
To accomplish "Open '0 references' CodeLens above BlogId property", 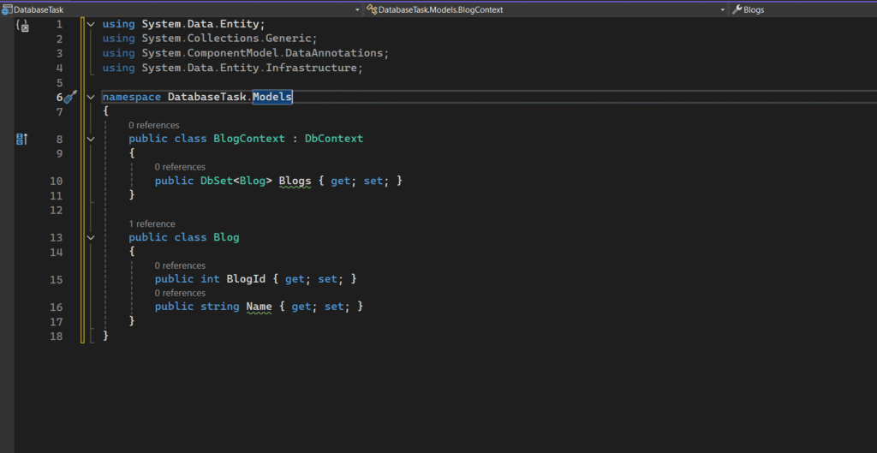I will pos(180,265).
